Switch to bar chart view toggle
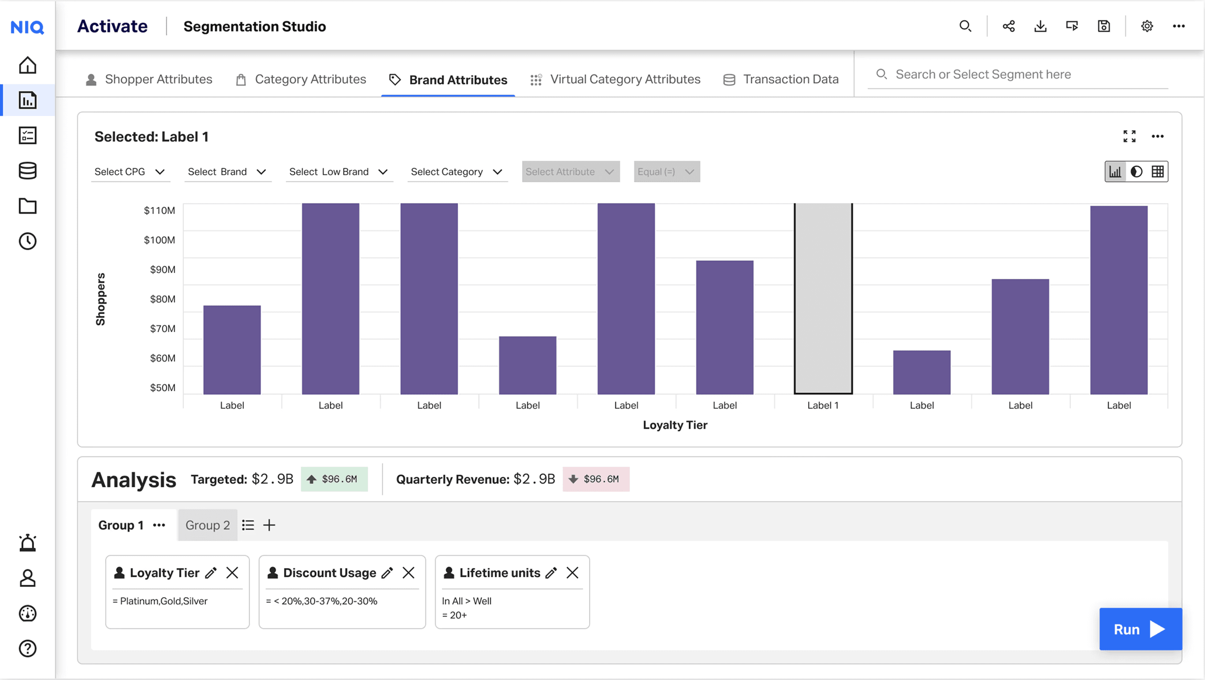Image resolution: width=1205 pixels, height=680 pixels. pyautogui.click(x=1115, y=172)
